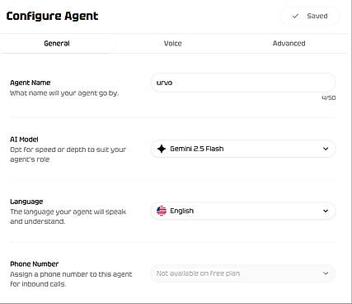
Task: Click 'The language your agent will speak' description
Action: [x=68, y=216]
